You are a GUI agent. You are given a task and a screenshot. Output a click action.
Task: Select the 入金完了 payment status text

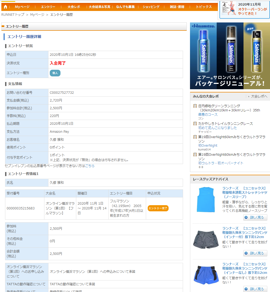point(58,63)
